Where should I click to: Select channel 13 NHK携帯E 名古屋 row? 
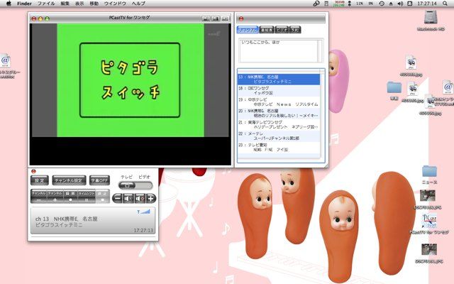[x=279, y=80]
